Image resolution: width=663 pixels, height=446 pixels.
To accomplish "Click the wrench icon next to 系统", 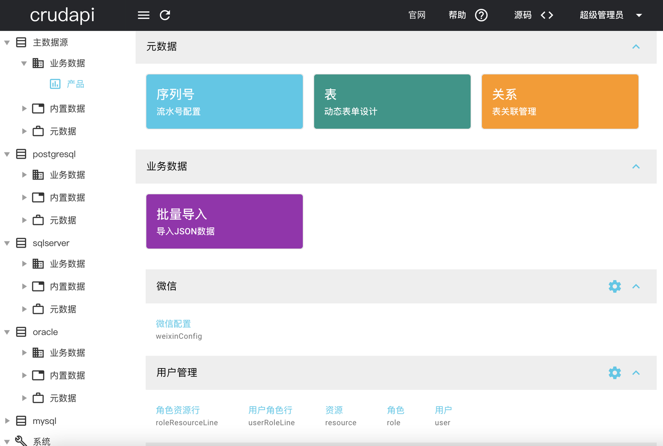I will pos(21,441).
